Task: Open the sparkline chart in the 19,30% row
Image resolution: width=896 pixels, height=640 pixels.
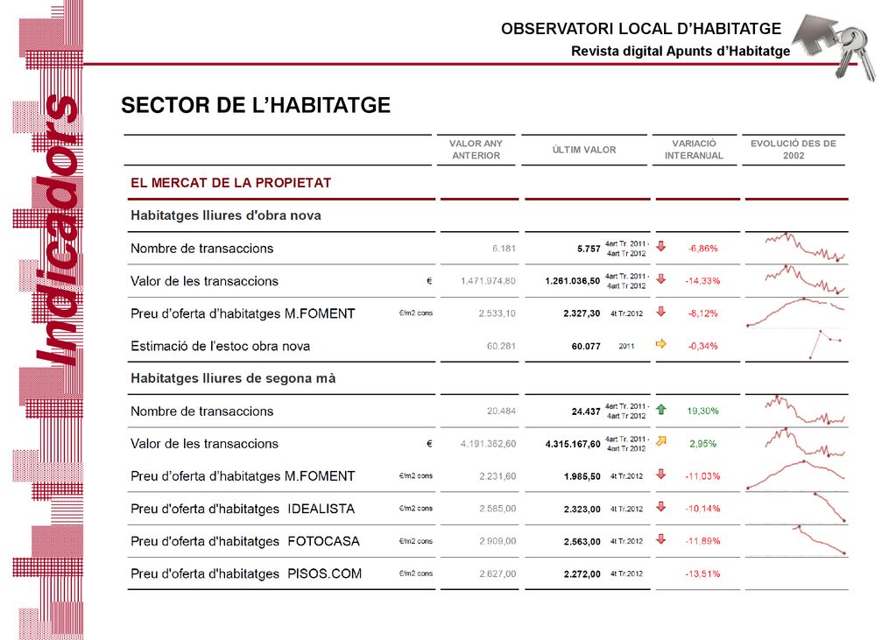Action: tap(805, 410)
